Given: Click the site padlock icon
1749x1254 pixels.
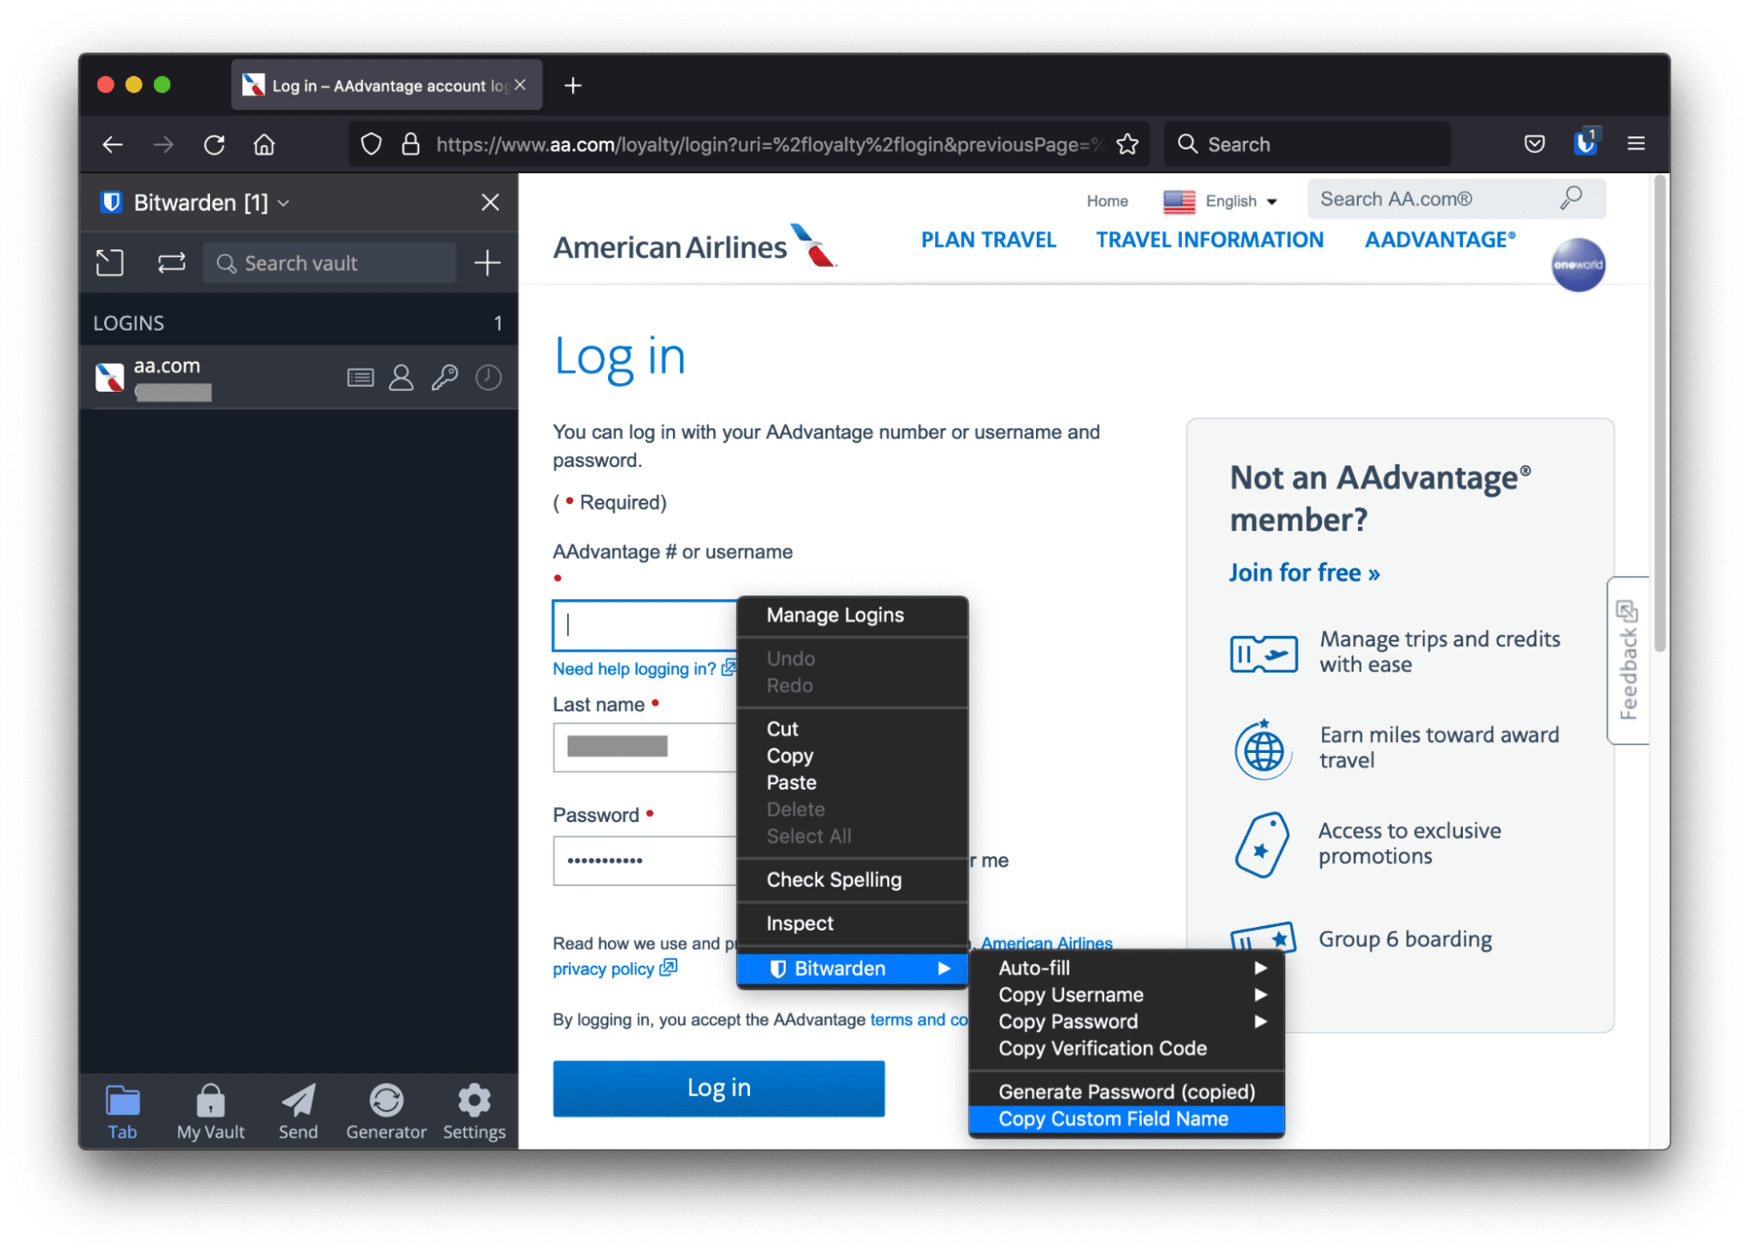Looking at the screenshot, I should tap(410, 144).
